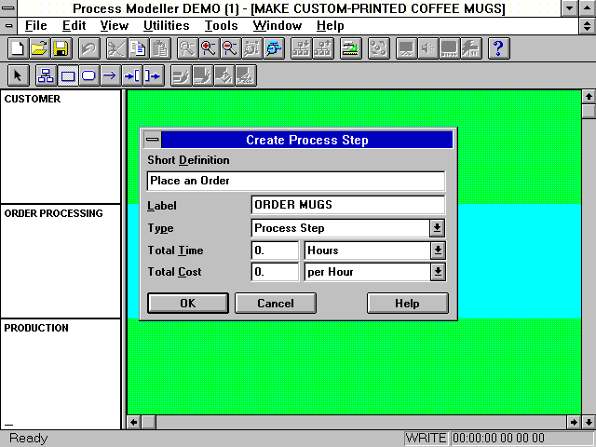The height and width of the screenshot is (447, 596).
Task: Click the Zoom Out magnifier icon
Action: (x=230, y=48)
